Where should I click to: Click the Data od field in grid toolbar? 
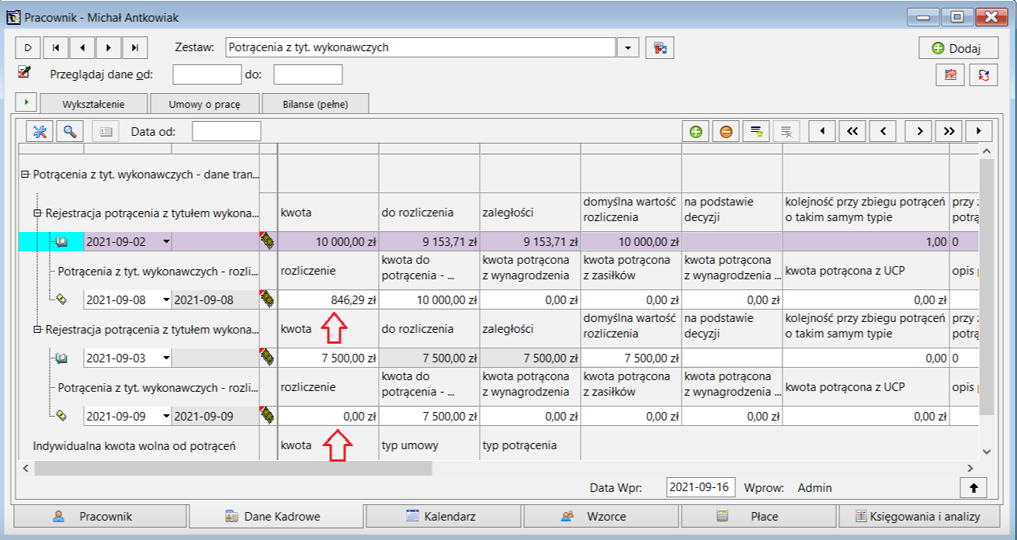(x=227, y=131)
